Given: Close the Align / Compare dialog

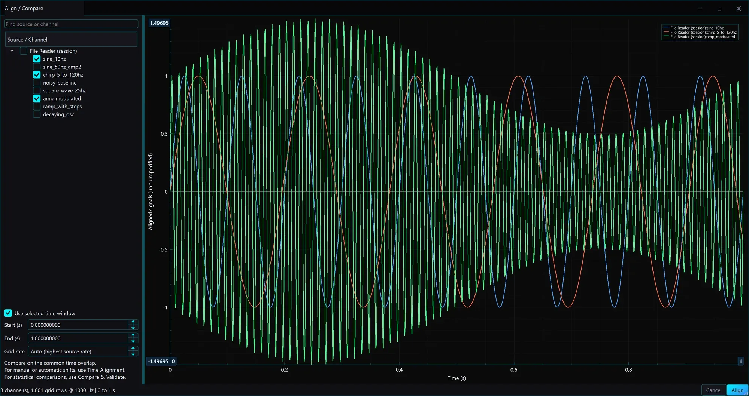Looking at the screenshot, I should click(739, 9).
